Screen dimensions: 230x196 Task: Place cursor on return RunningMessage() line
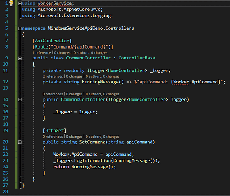click(x=84, y=167)
